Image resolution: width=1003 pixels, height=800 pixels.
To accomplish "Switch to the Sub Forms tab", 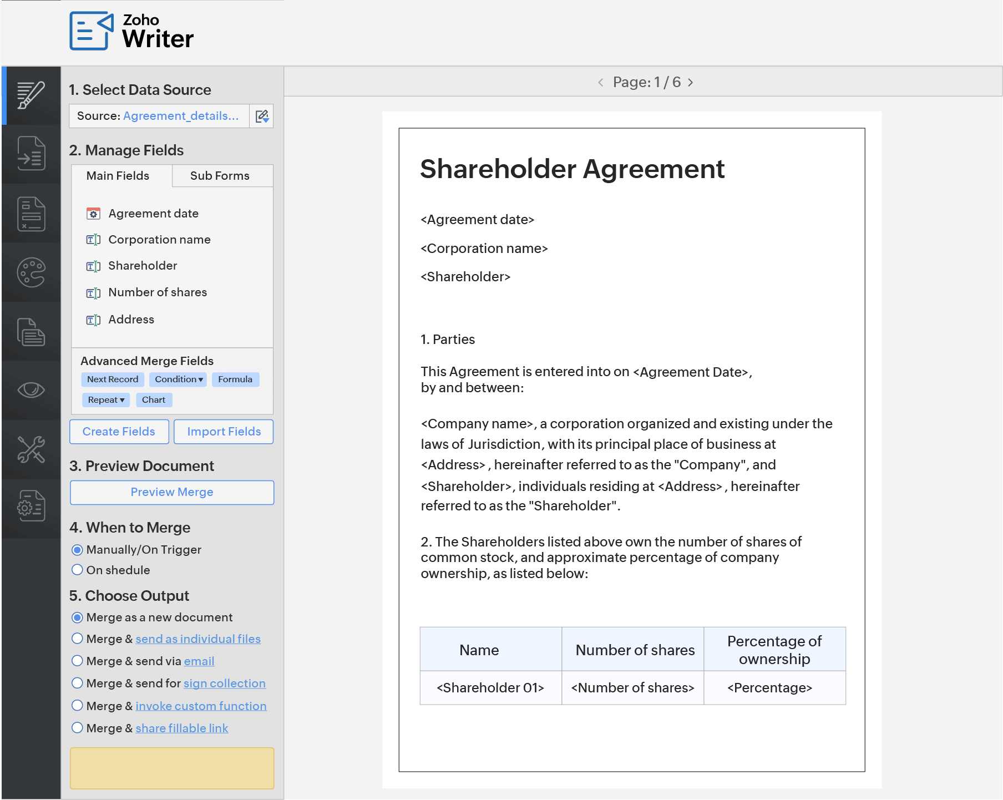I will point(220,176).
